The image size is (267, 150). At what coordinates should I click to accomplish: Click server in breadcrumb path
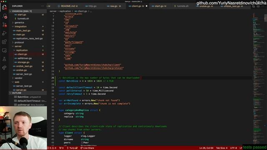click(53, 11)
